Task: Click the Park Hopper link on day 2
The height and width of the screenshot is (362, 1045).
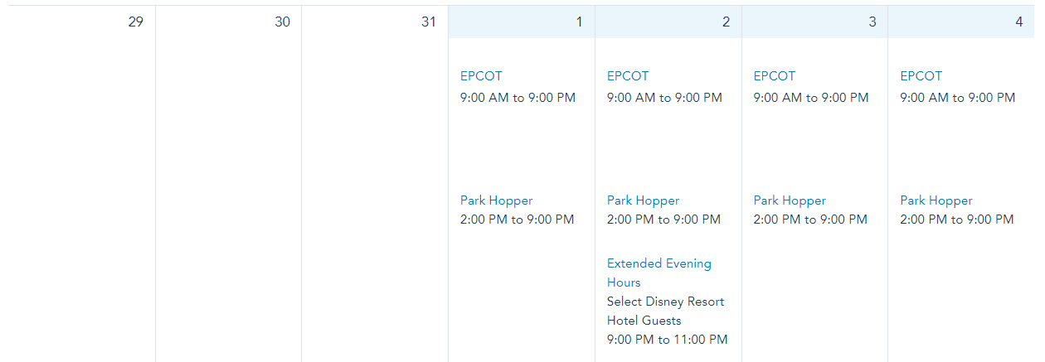Action: tap(643, 200)
